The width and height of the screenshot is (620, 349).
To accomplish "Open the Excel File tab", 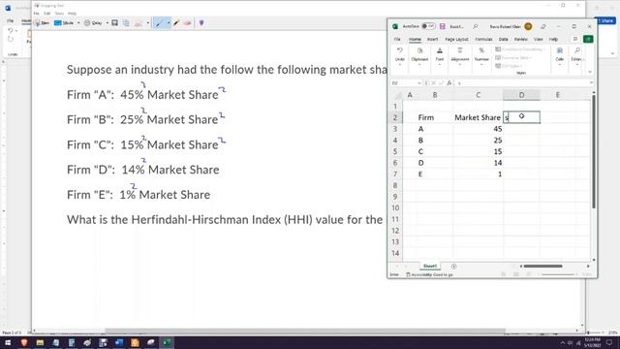I will (x=397, y=39).
